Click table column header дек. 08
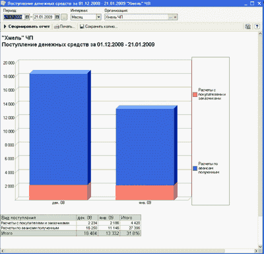The image size is (264, 254). pyautogui.click(x=87, y=218)
